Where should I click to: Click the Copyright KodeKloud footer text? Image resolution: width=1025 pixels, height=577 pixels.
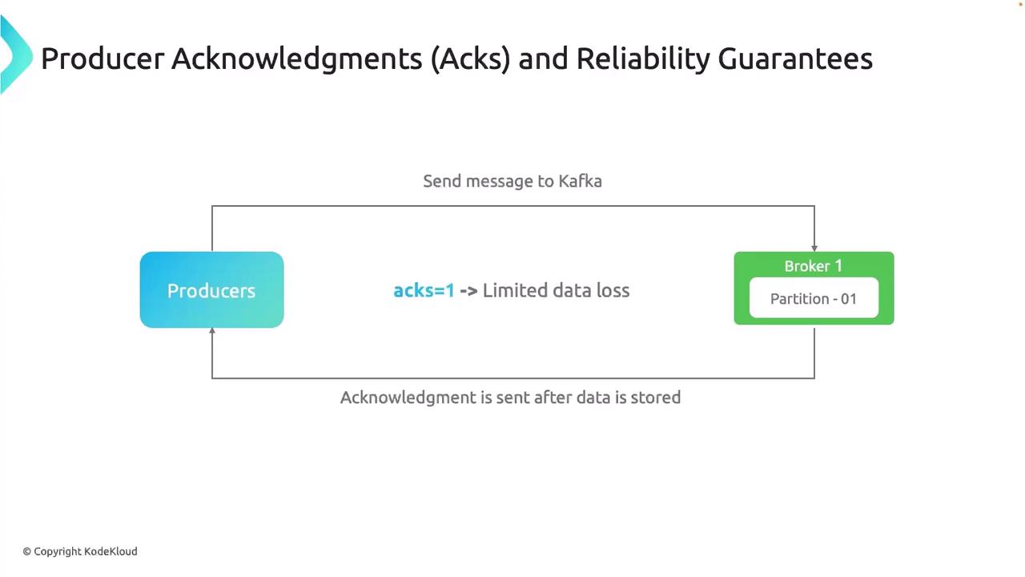tap(80, 551)
